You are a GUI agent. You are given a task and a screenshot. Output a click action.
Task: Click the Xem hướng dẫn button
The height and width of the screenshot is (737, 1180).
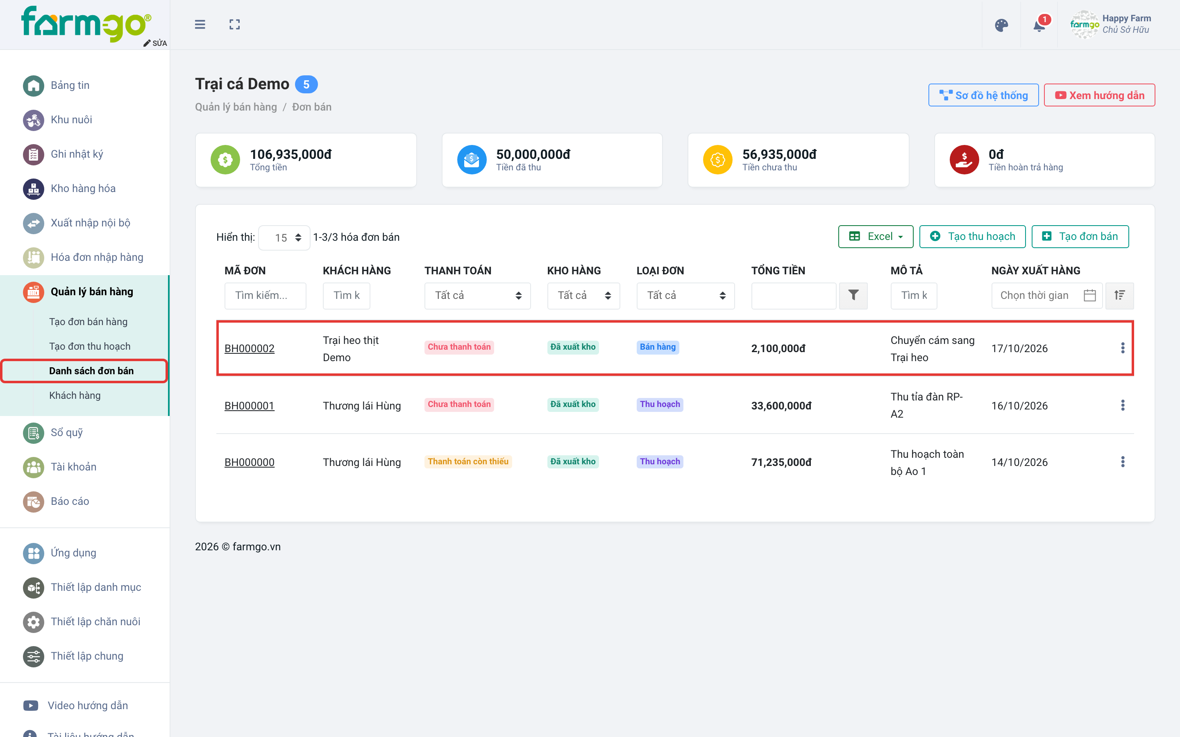point(1099,95)
